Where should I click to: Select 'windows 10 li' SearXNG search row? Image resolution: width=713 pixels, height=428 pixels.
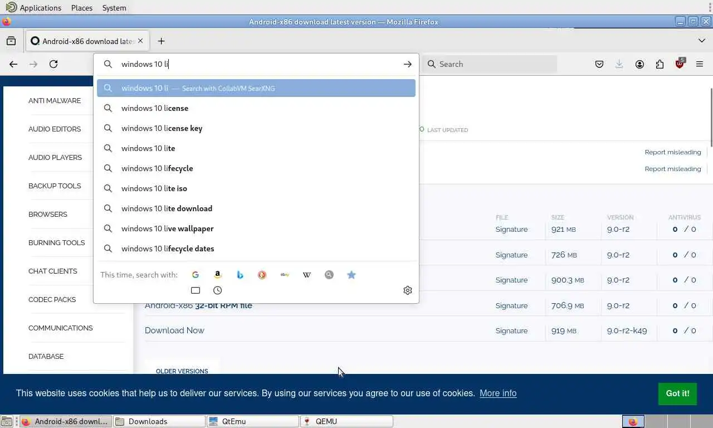pos(256,88)
